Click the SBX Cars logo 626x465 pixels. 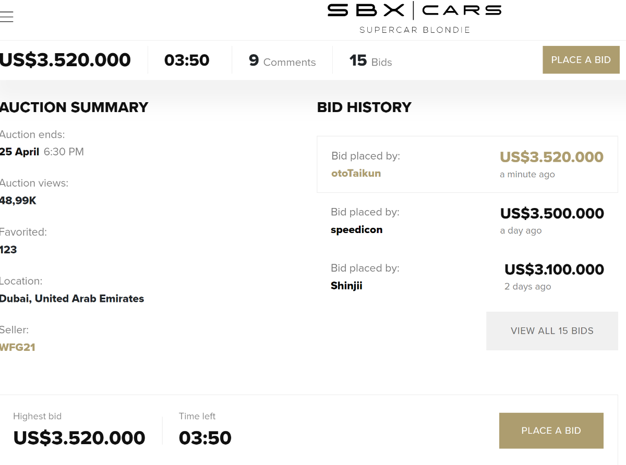point(414,10)
